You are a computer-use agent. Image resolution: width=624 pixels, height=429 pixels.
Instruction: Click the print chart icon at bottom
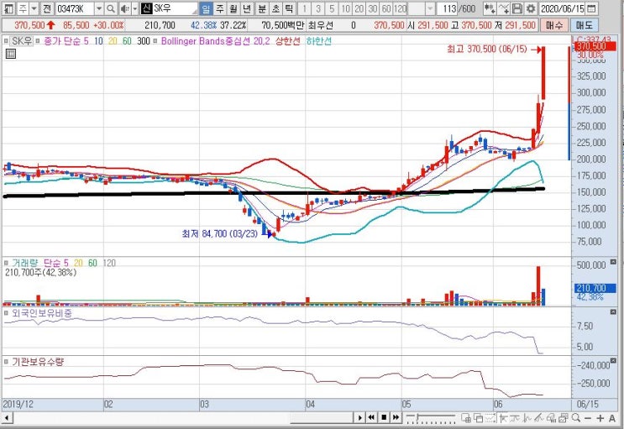tap(551, 418)
